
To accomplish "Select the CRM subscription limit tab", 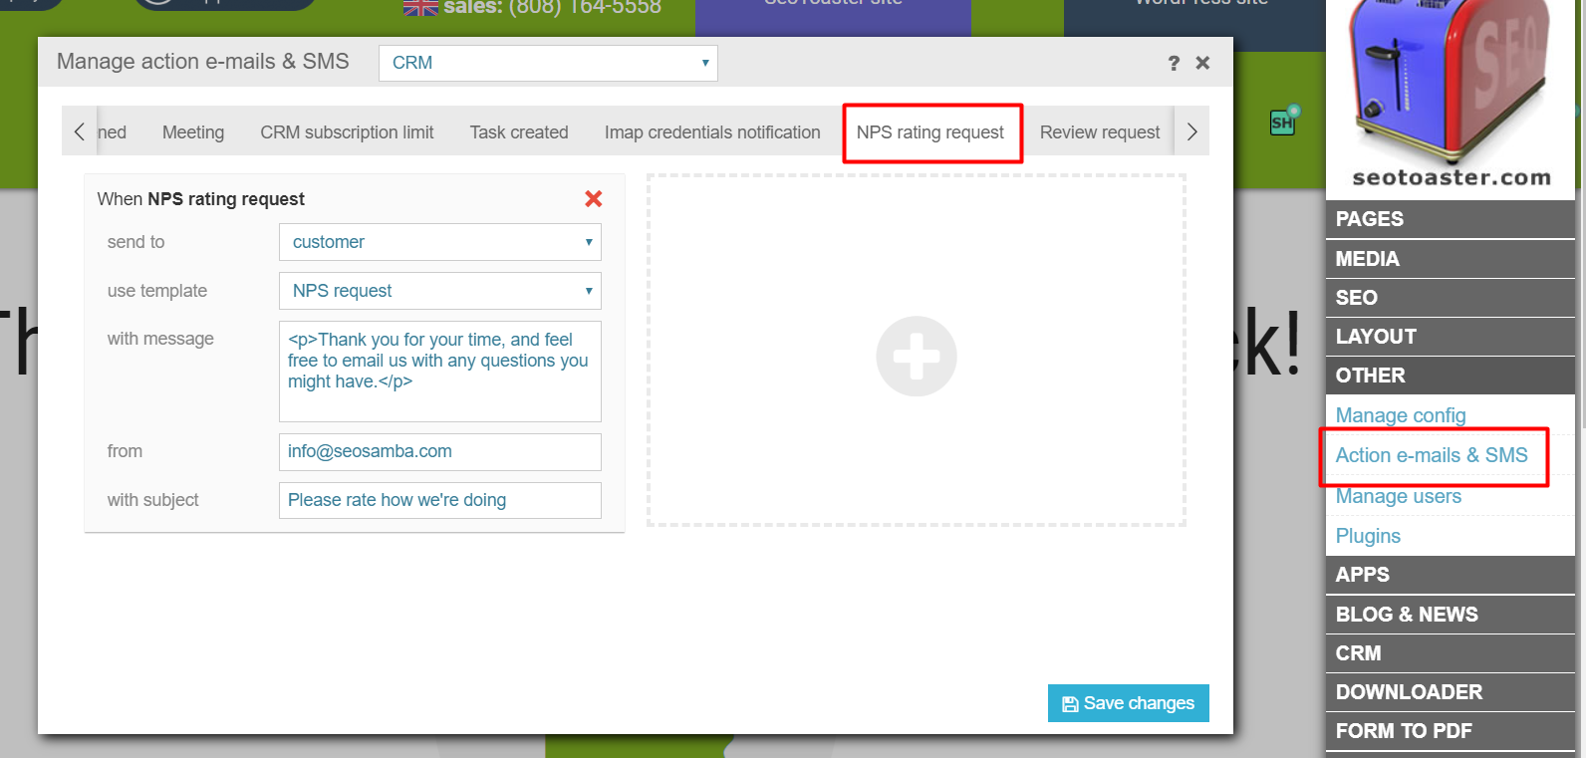I will 347,132.
